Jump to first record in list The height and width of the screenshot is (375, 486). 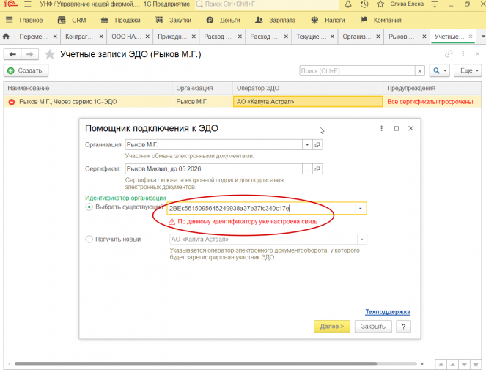pyautogui.click(x=441, y=365)
